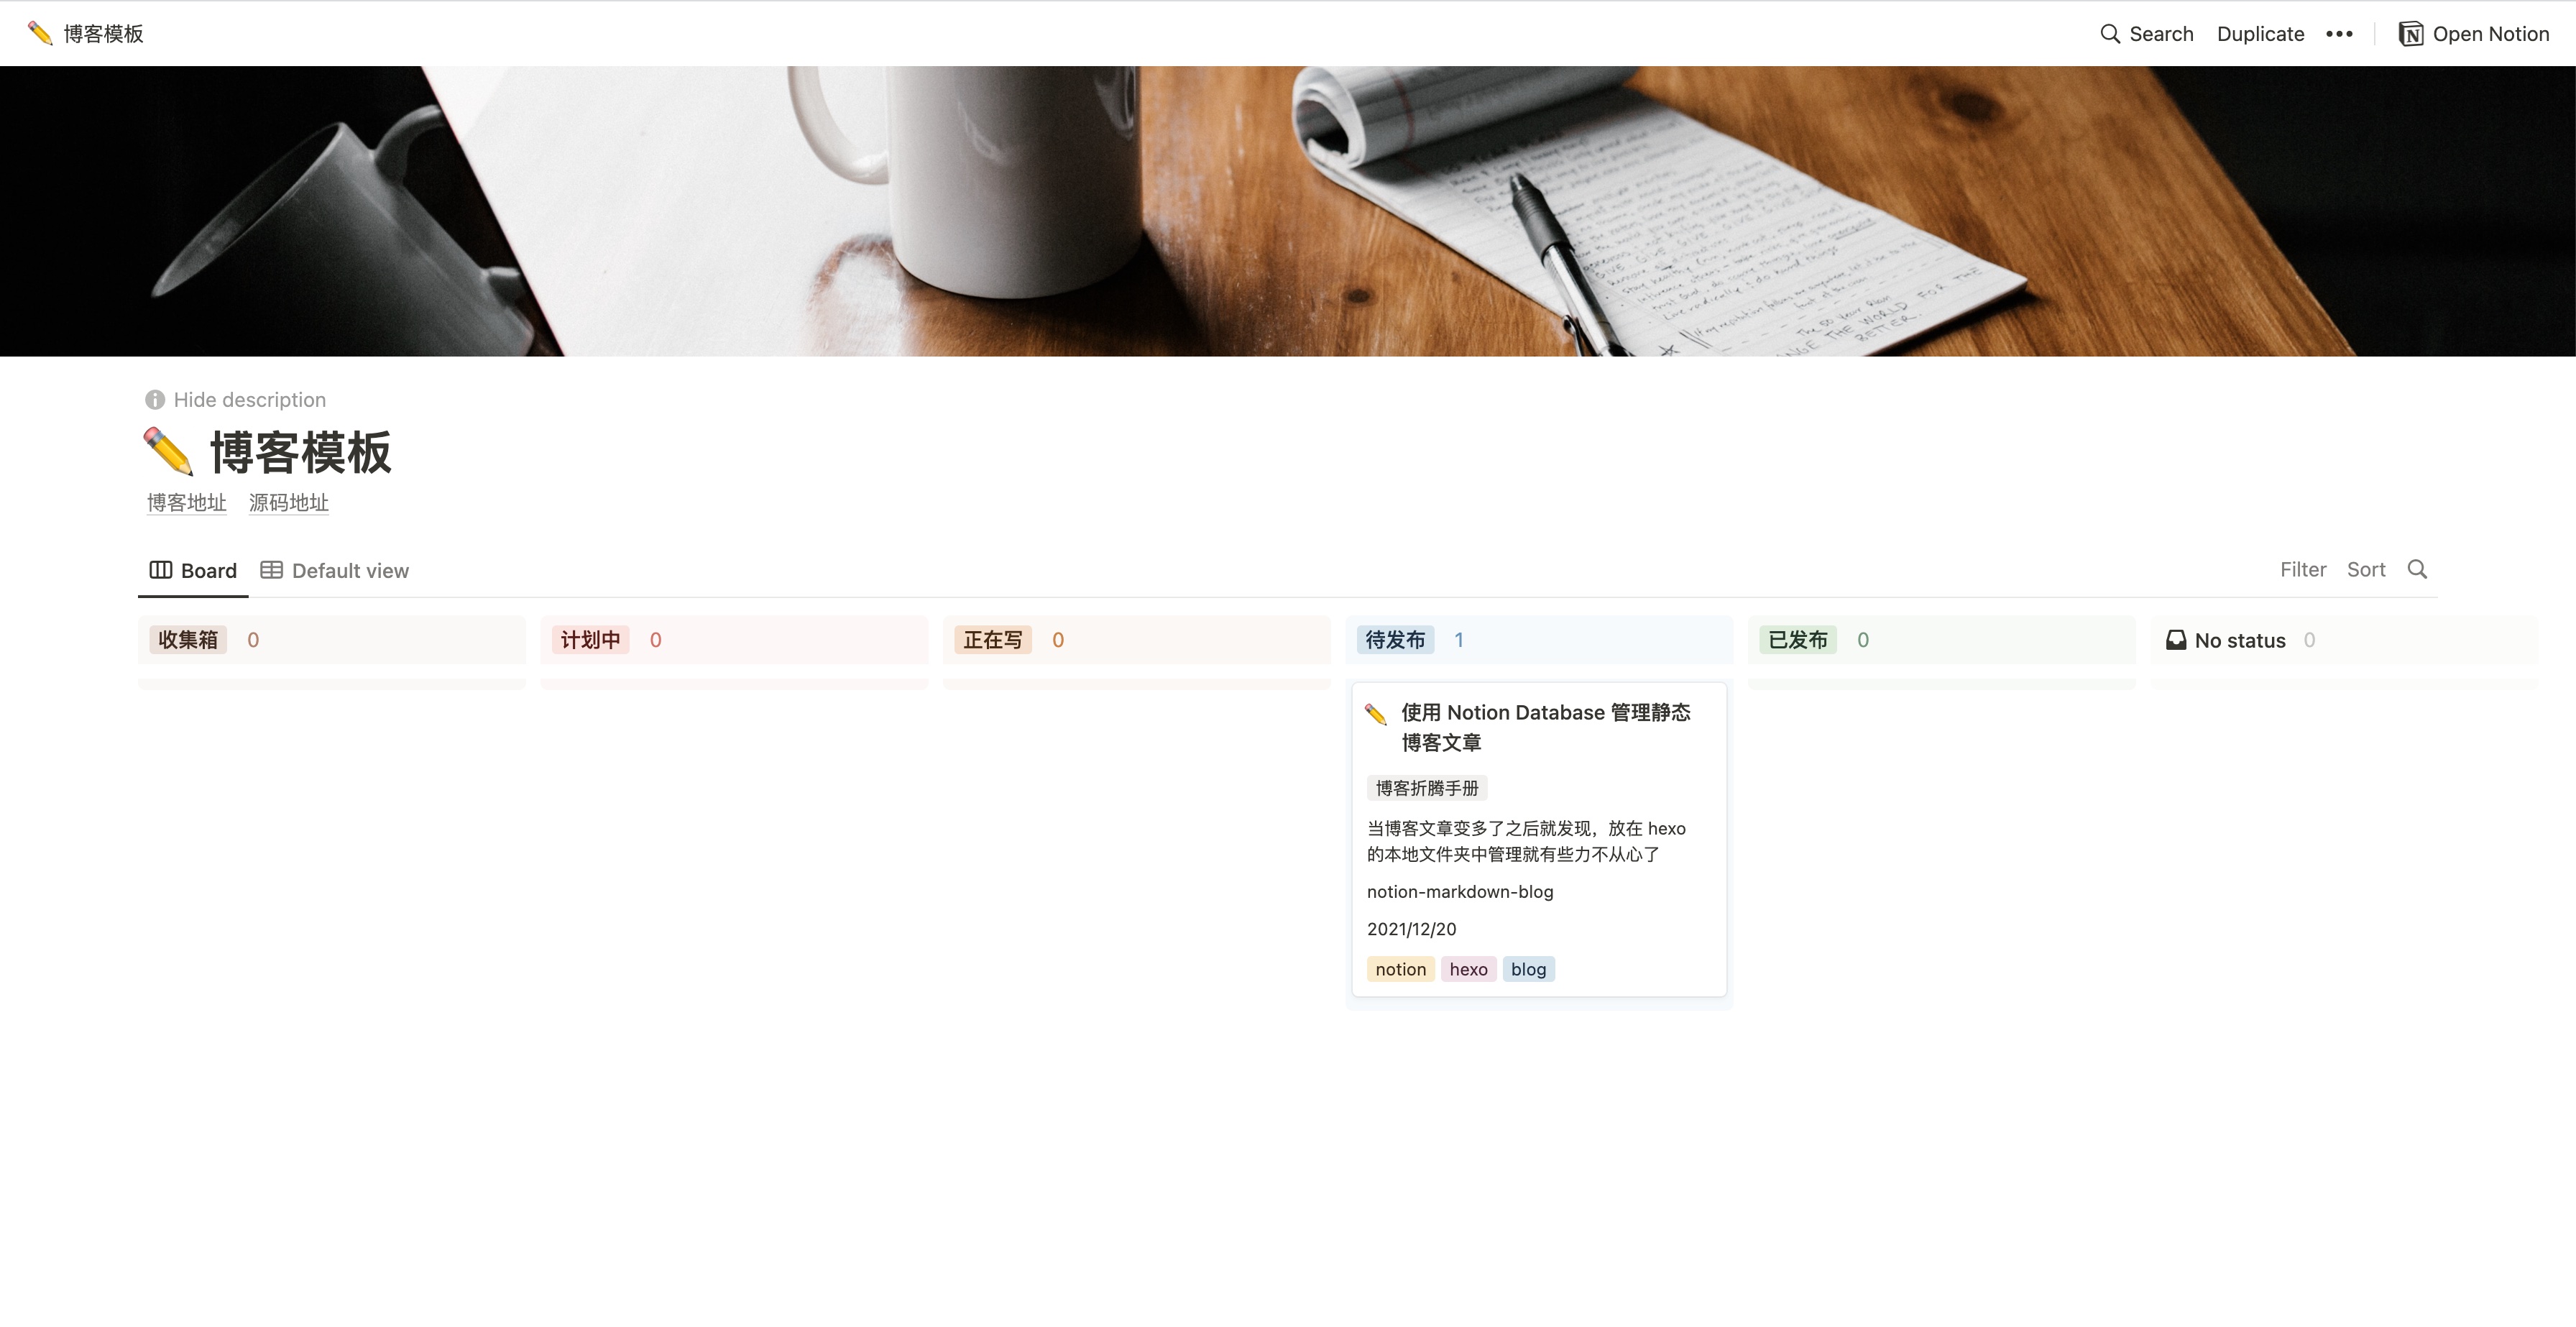Click the yellow notion tag
Image resolution: width=2576 pixels, height=1327 pixels.
pyautogui.click(x=1400, y=969)
